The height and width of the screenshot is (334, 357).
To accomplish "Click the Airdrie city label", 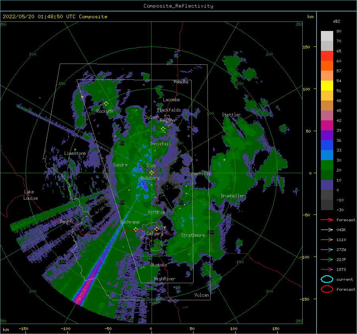I will click(x=156, y=212).
